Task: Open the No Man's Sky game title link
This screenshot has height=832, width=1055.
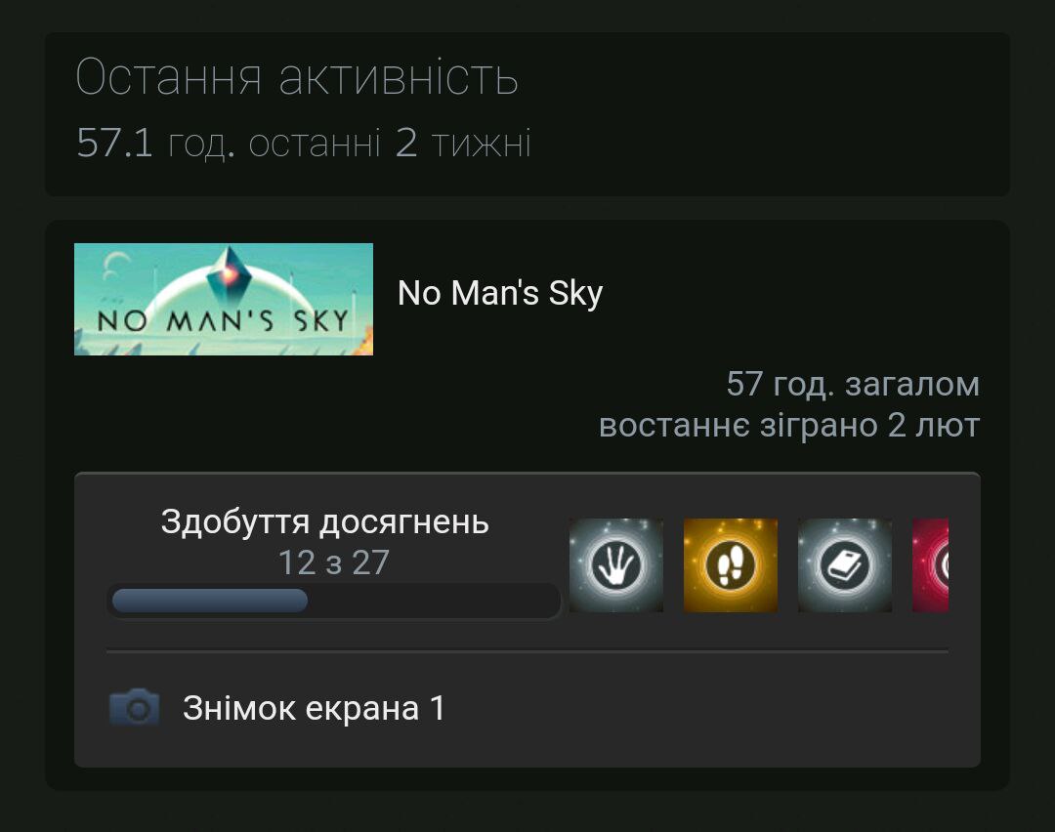Action: coord(500,293)
